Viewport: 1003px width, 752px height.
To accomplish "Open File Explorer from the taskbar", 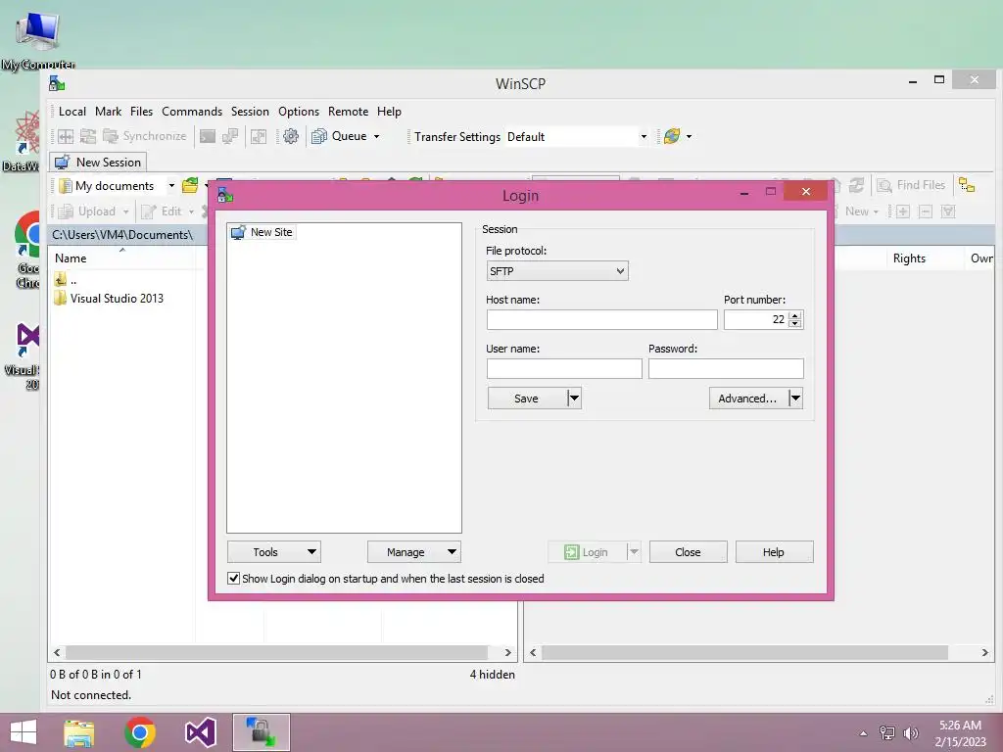I will [78, 732].
